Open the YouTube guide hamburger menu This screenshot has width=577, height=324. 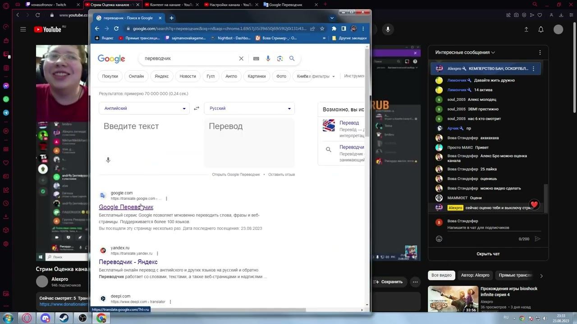pos(23,29)
